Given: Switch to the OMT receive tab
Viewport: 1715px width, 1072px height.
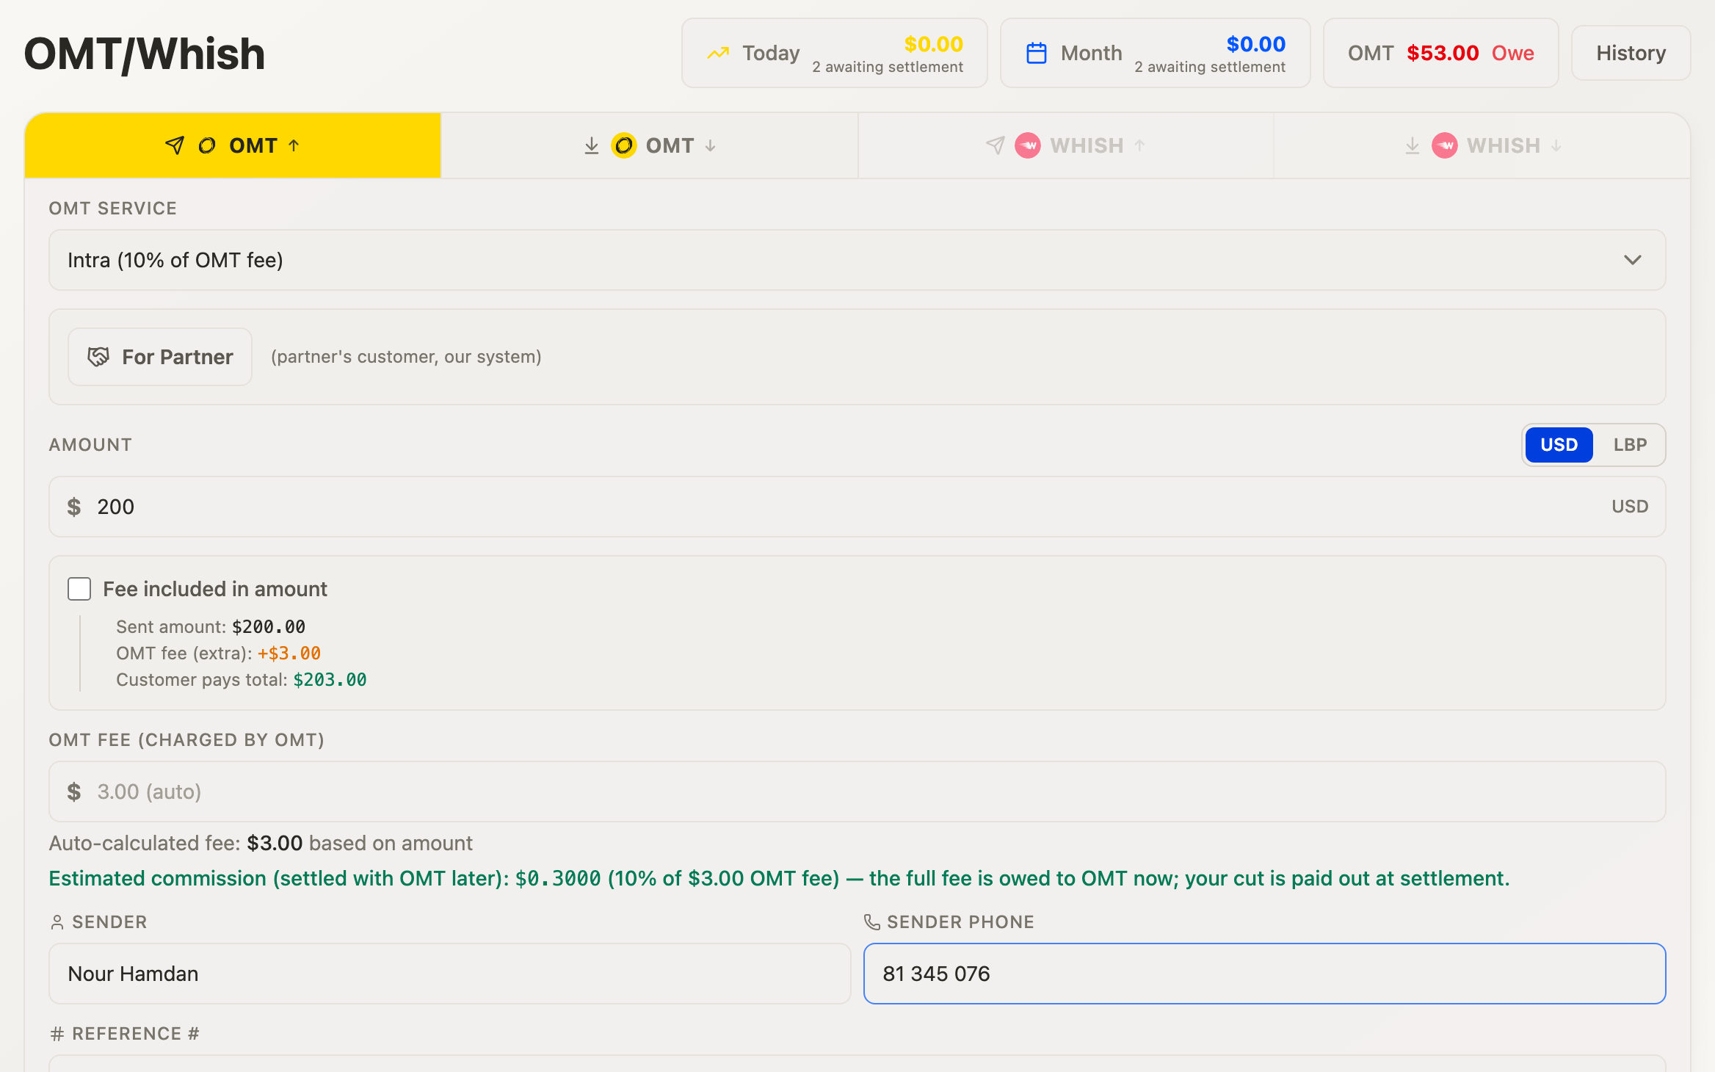Looking at the screenshot, I should [x=649, y=145].
